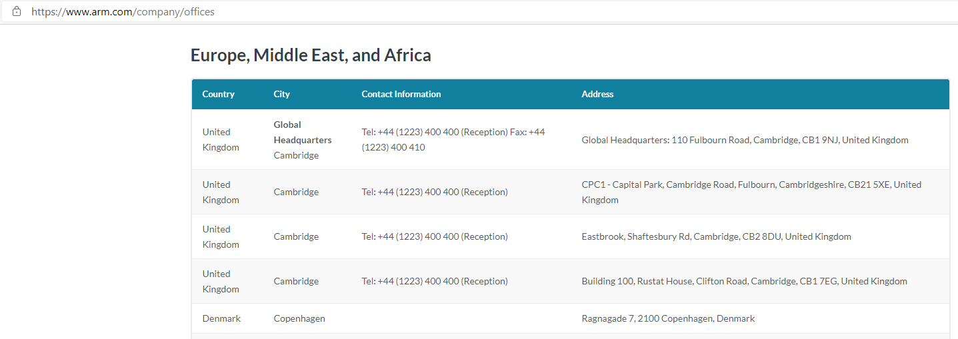Click the lock icon in address bar
The width and height of the screenshot is (958, 339).
pos(17,11)
